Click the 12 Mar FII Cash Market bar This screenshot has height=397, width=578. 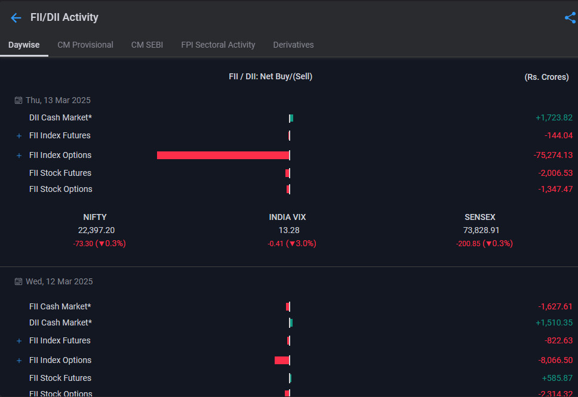click(288, 306)
